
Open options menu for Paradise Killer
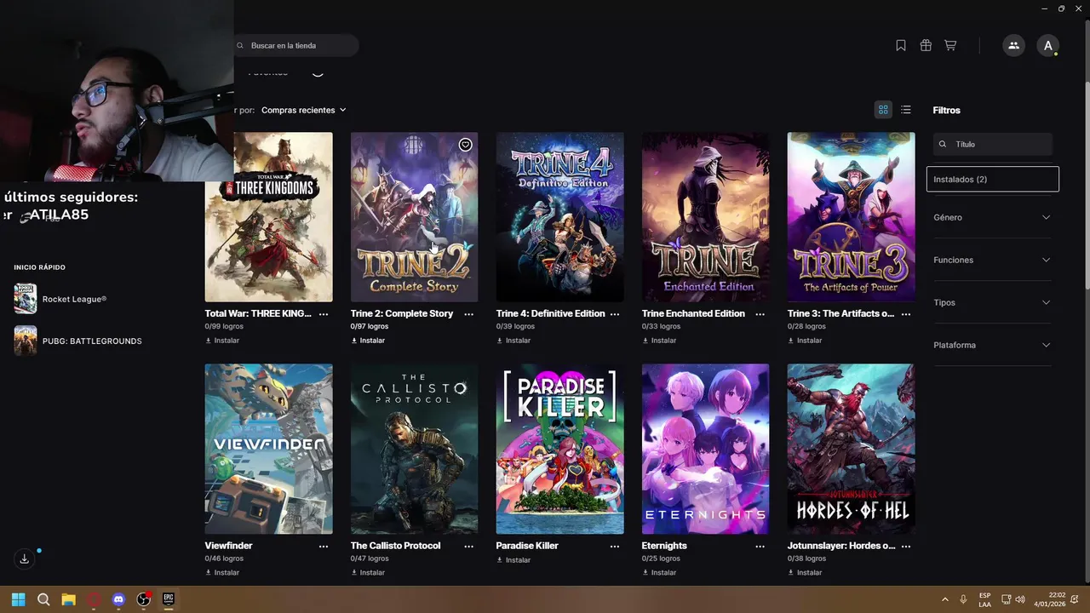[614, 547]
